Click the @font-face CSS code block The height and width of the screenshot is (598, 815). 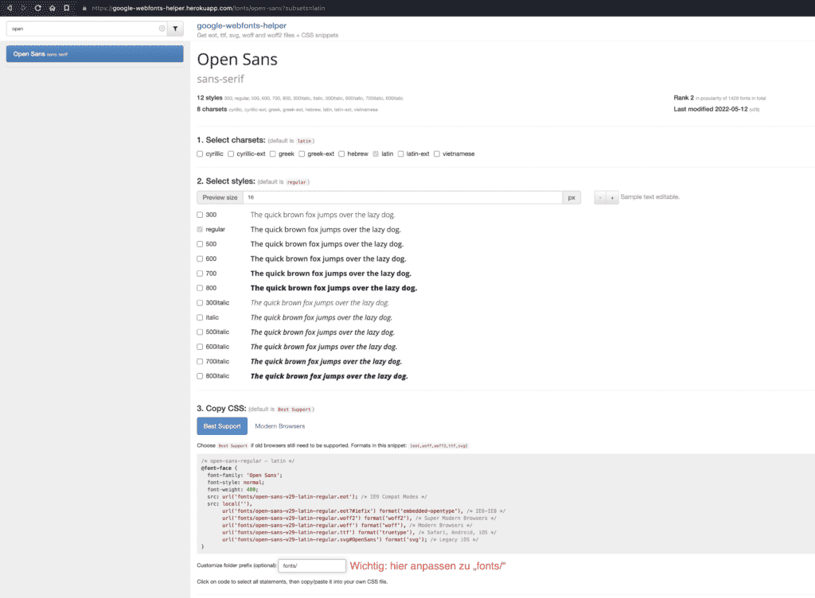click(x=505, y=503)
